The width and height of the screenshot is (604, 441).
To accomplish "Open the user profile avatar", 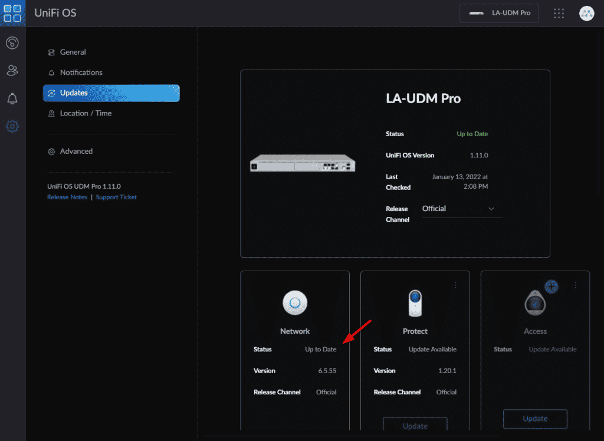I will pos(587,14).
